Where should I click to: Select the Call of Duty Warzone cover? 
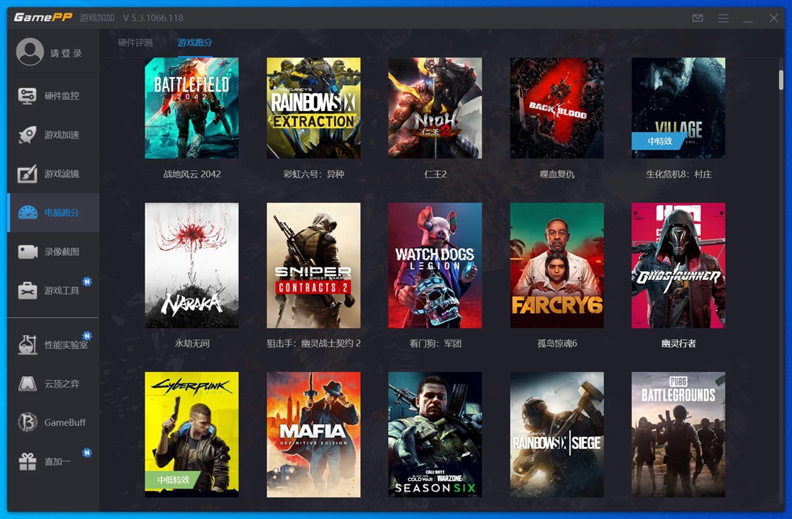pos(435,435)
